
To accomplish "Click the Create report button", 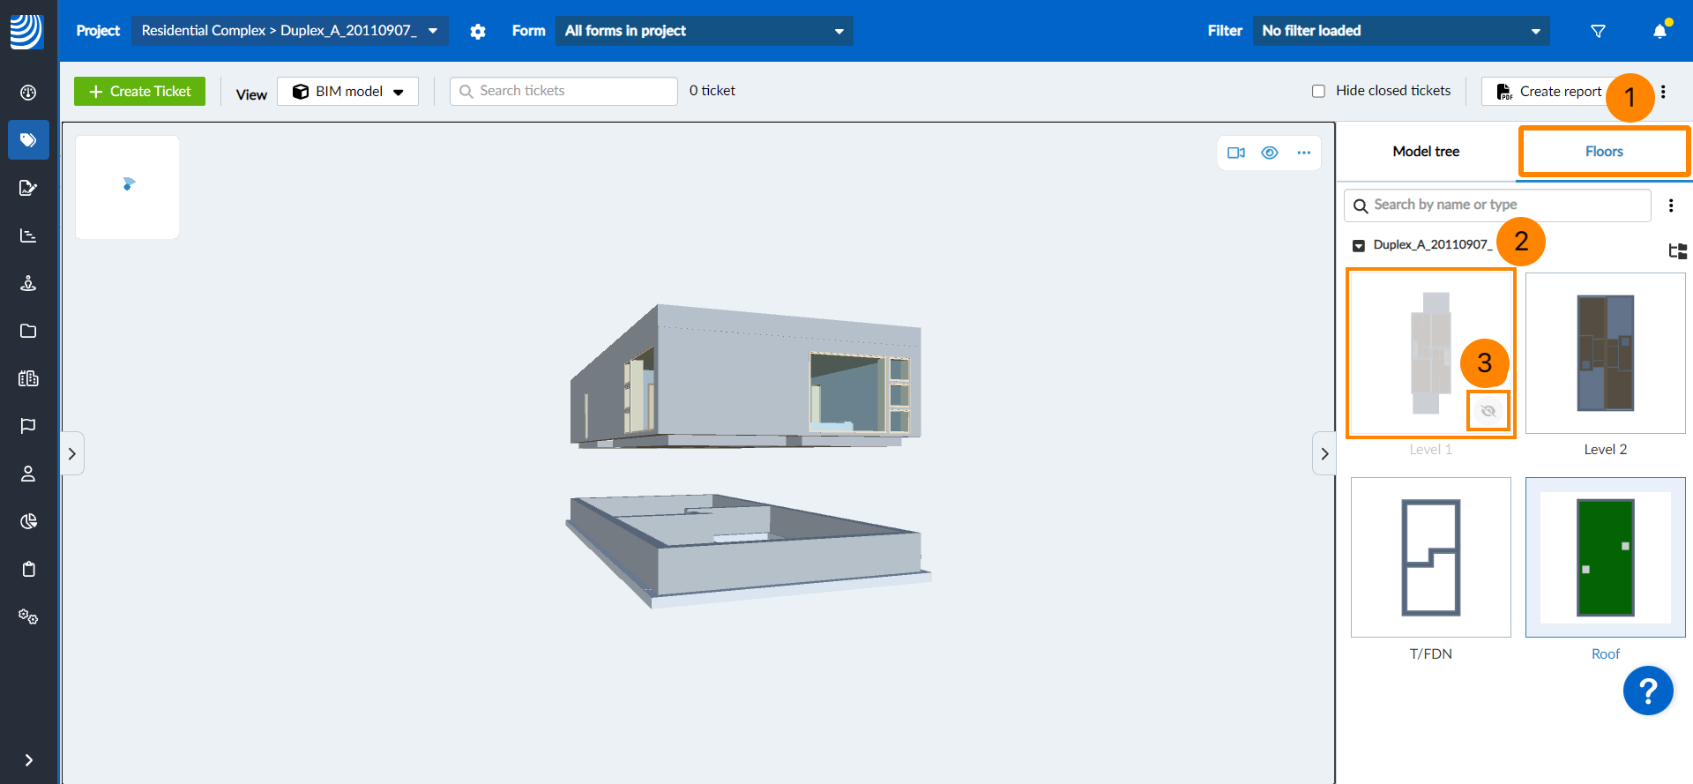I will [1549, 92].
